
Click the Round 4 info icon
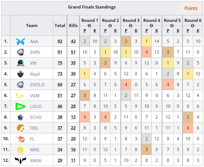pyautogui.click(x=151, y=26)
